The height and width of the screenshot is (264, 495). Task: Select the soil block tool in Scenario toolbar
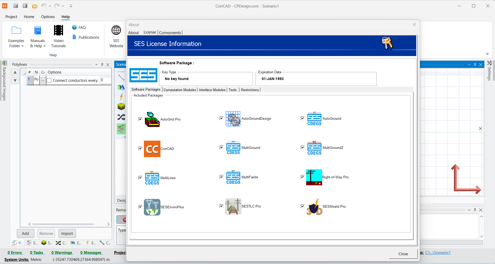point(121,106)
